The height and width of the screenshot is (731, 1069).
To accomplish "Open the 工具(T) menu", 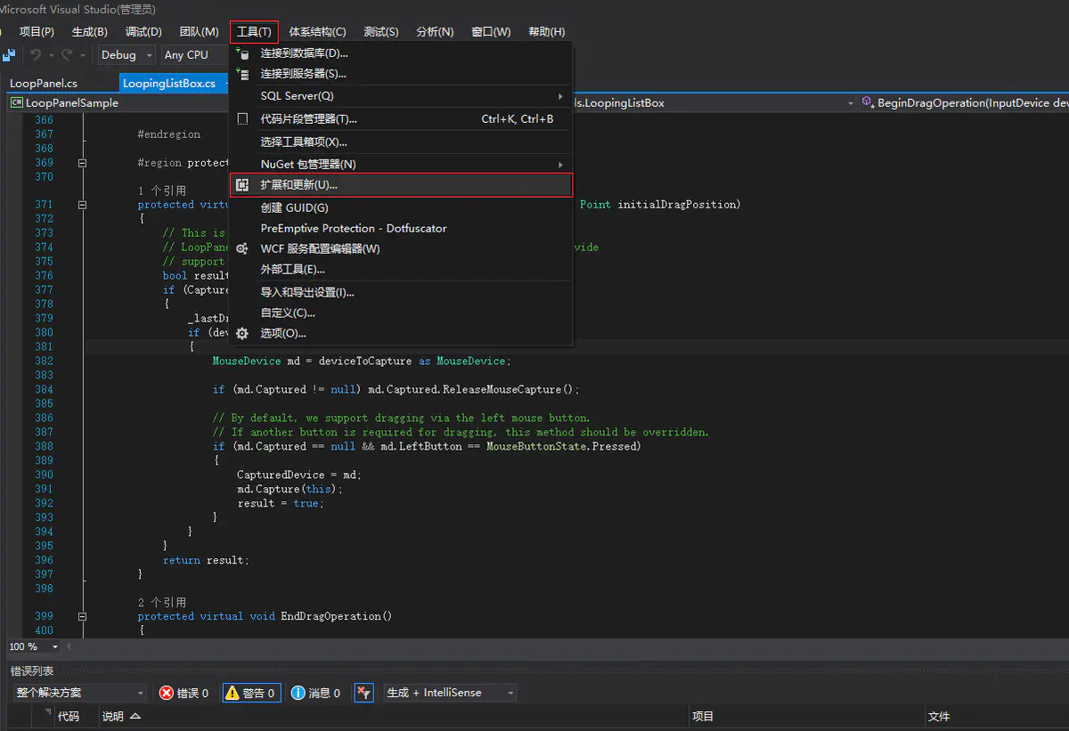I will [254, 32].
